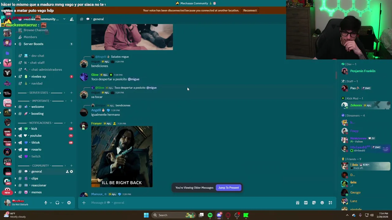
Task: Open the server icon with 666 badge
Action: click(x=7, y=171)
